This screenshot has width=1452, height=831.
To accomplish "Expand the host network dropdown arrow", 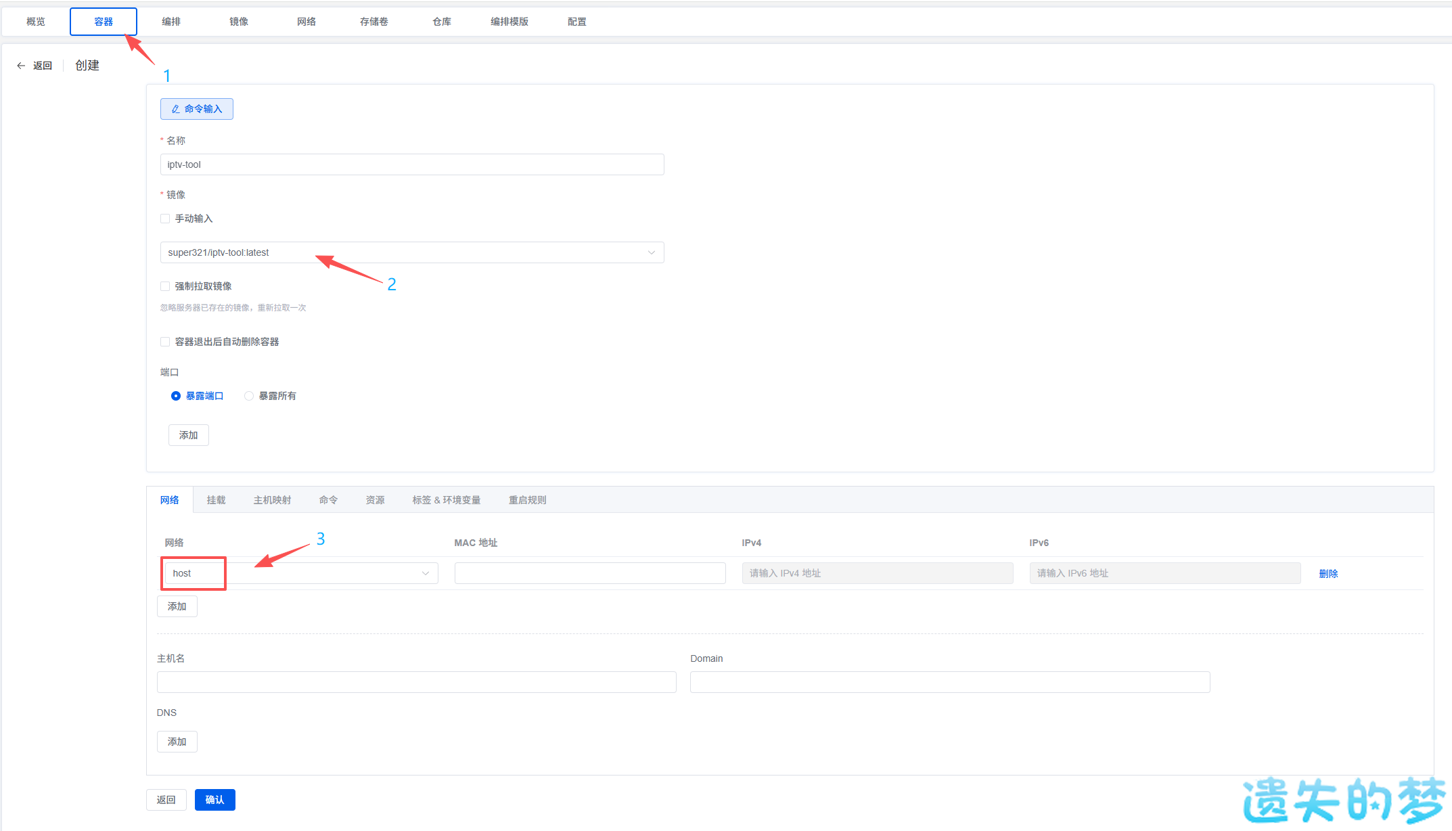I will 426,573.
